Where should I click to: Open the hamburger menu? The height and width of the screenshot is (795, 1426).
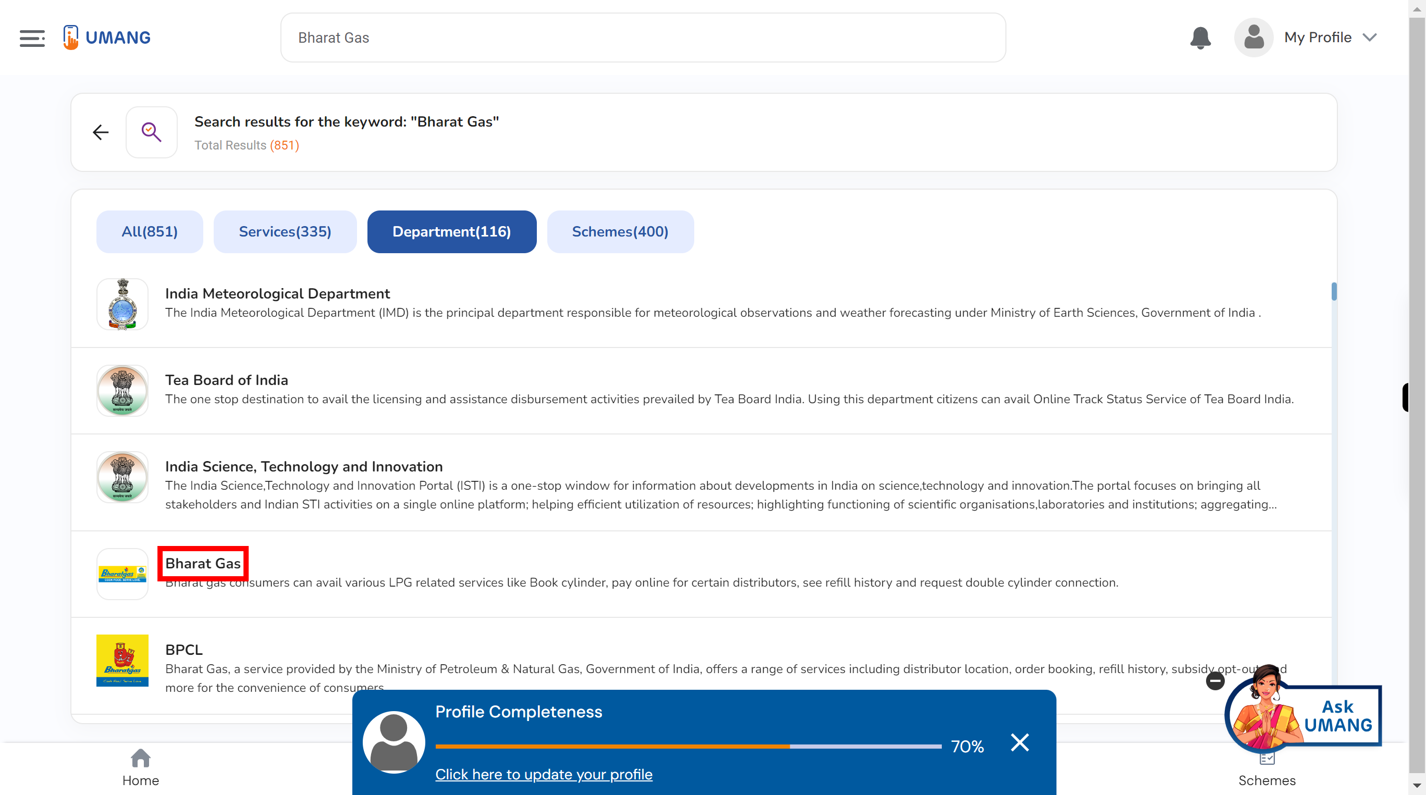click(x=32, y=38)
